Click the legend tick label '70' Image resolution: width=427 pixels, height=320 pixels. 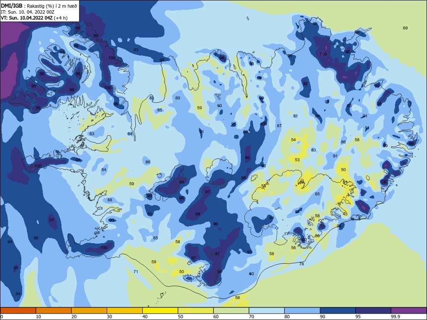coord(252,317)
